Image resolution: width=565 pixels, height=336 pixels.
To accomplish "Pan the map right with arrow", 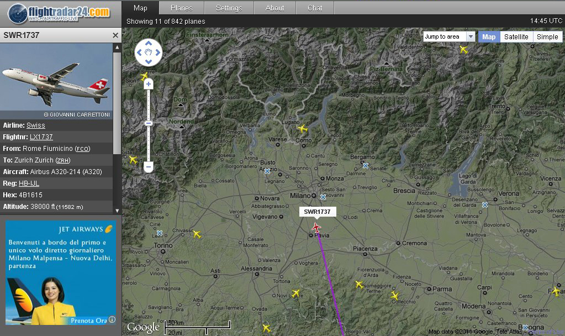I will (158, 53).
